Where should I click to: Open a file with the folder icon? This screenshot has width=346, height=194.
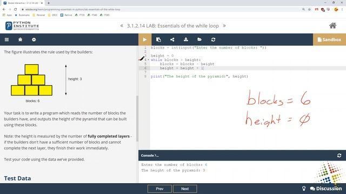pos(199,39)
